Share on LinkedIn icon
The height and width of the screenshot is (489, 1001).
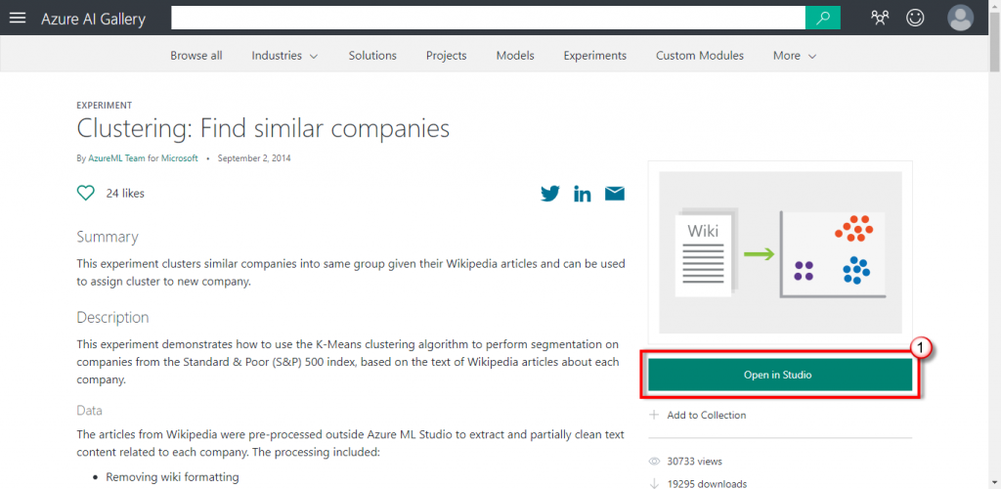coord(583,194)
